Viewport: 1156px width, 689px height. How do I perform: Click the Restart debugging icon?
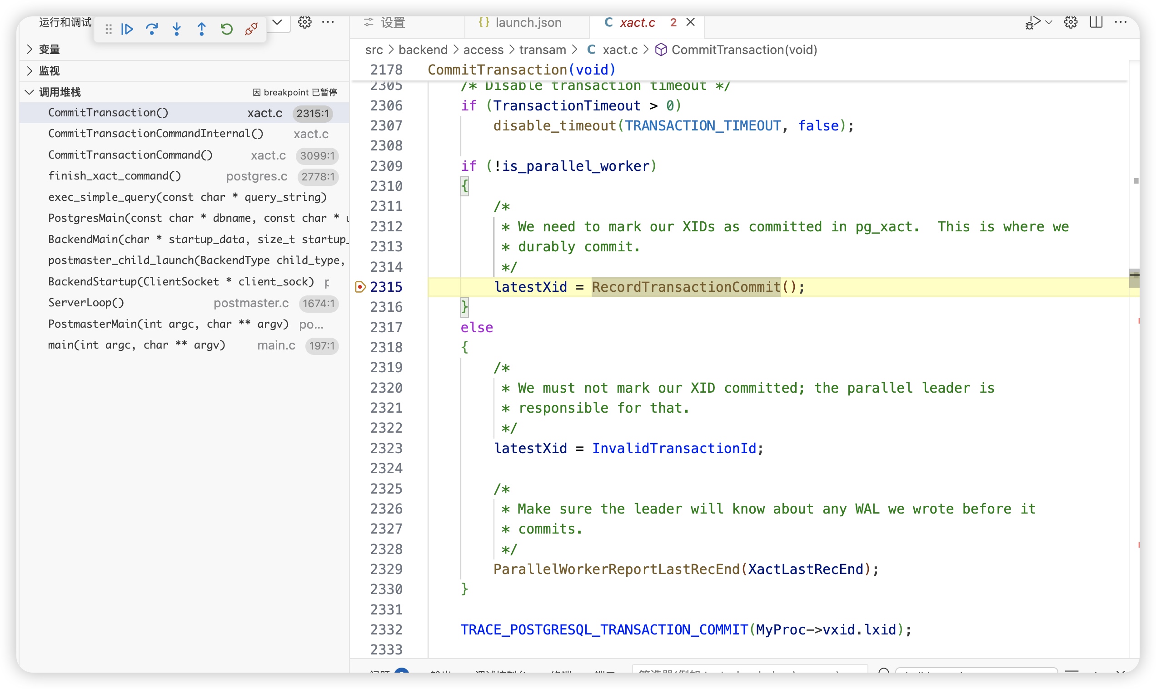point(226,29)
